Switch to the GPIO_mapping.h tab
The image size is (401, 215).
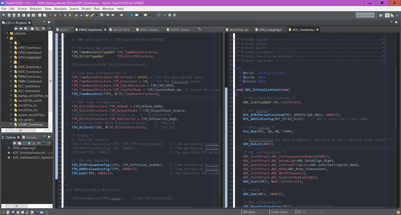pos(268,30)
